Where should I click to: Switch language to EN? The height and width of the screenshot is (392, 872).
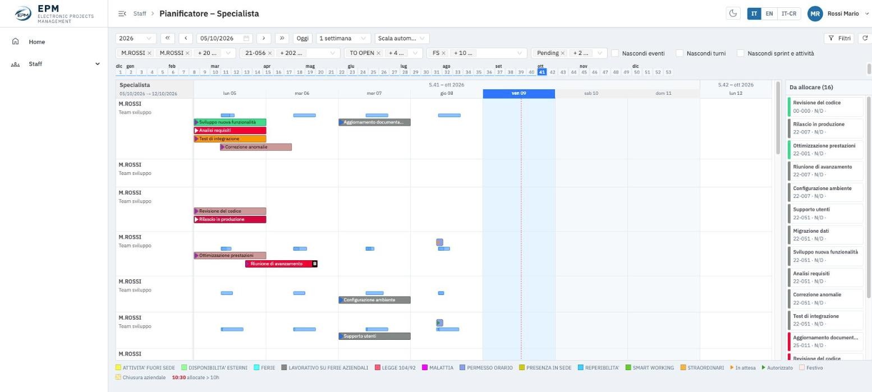click(769, 13)
